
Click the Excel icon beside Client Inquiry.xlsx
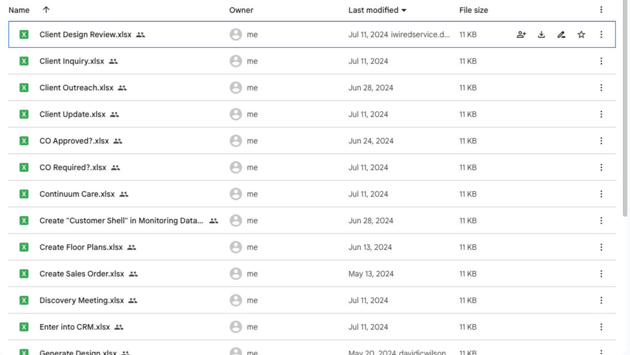click(24, 61)
